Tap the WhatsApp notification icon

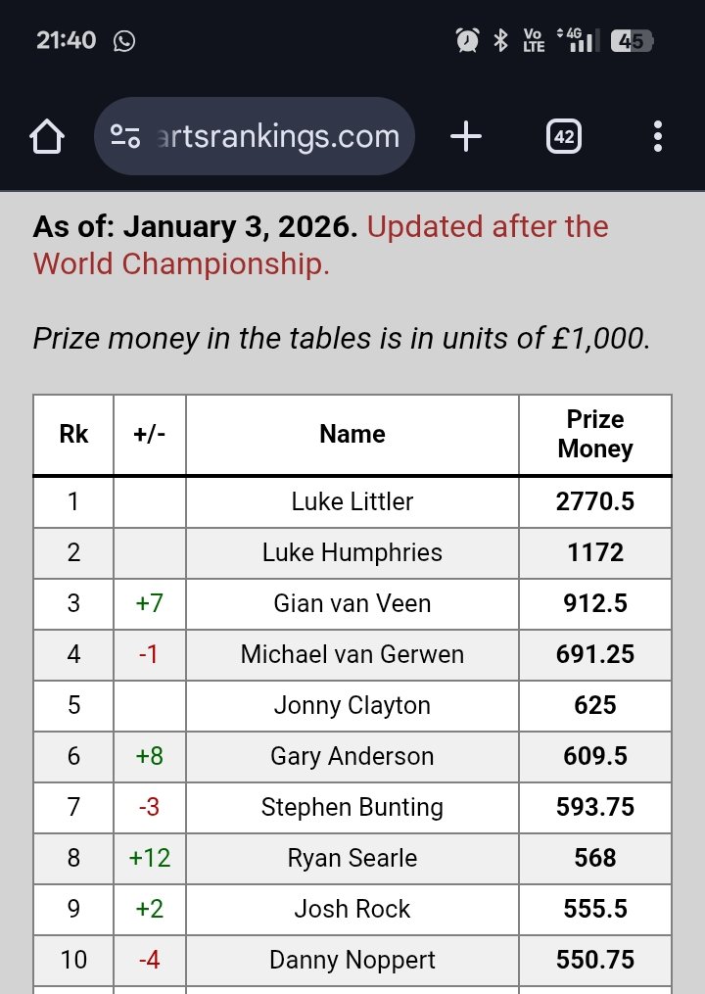(x=124, y=40)
